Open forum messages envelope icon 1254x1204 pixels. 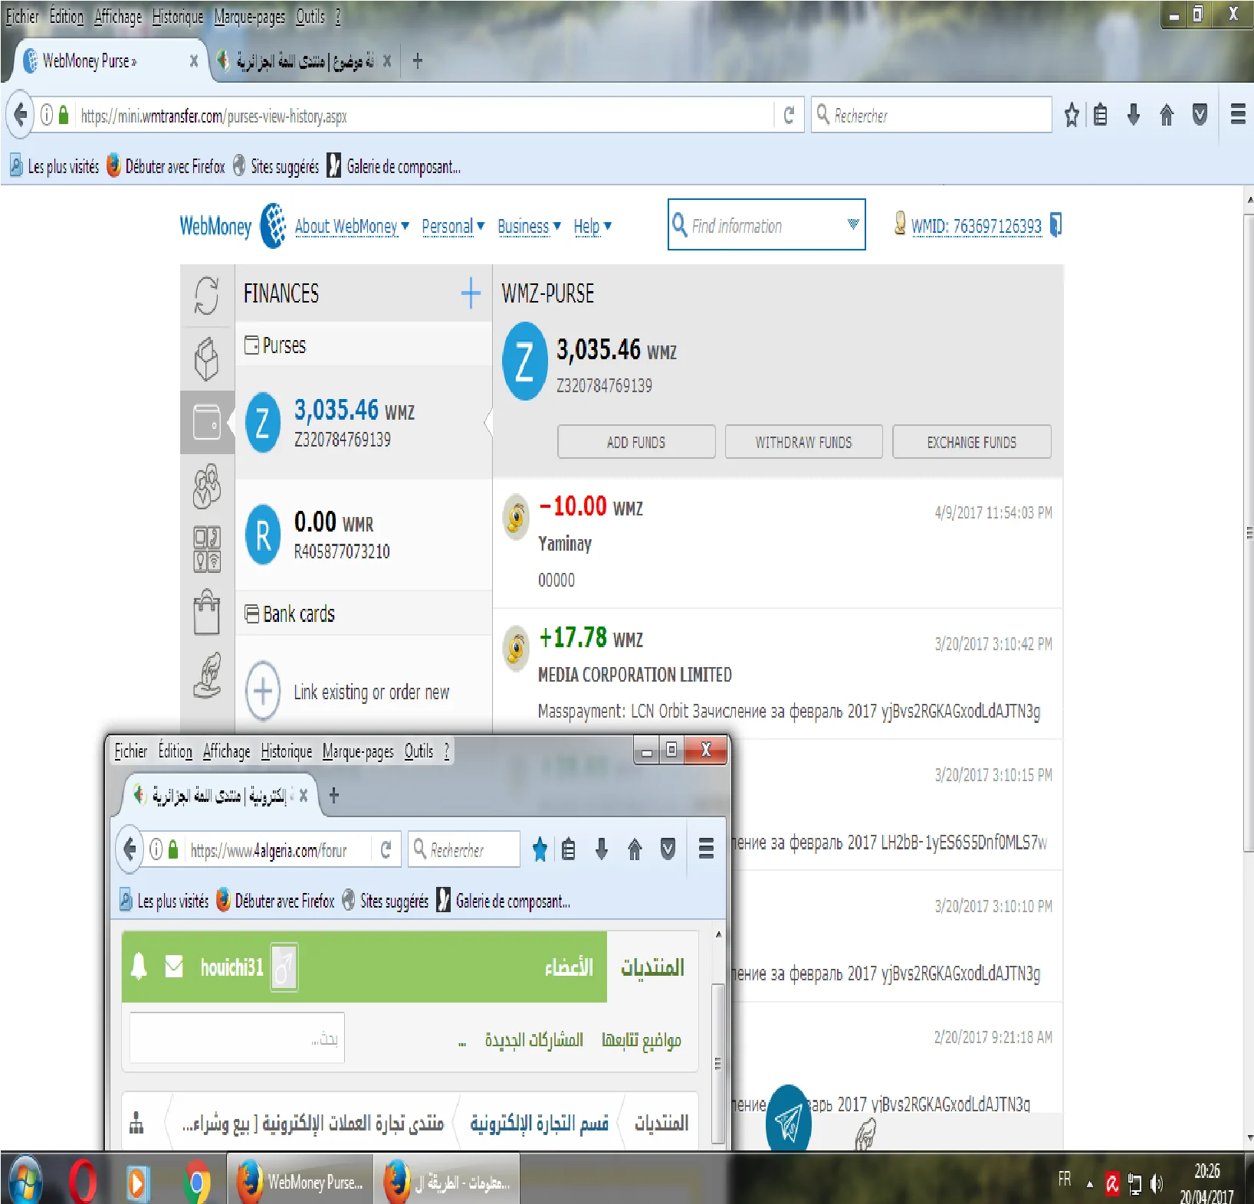point(174,967)
